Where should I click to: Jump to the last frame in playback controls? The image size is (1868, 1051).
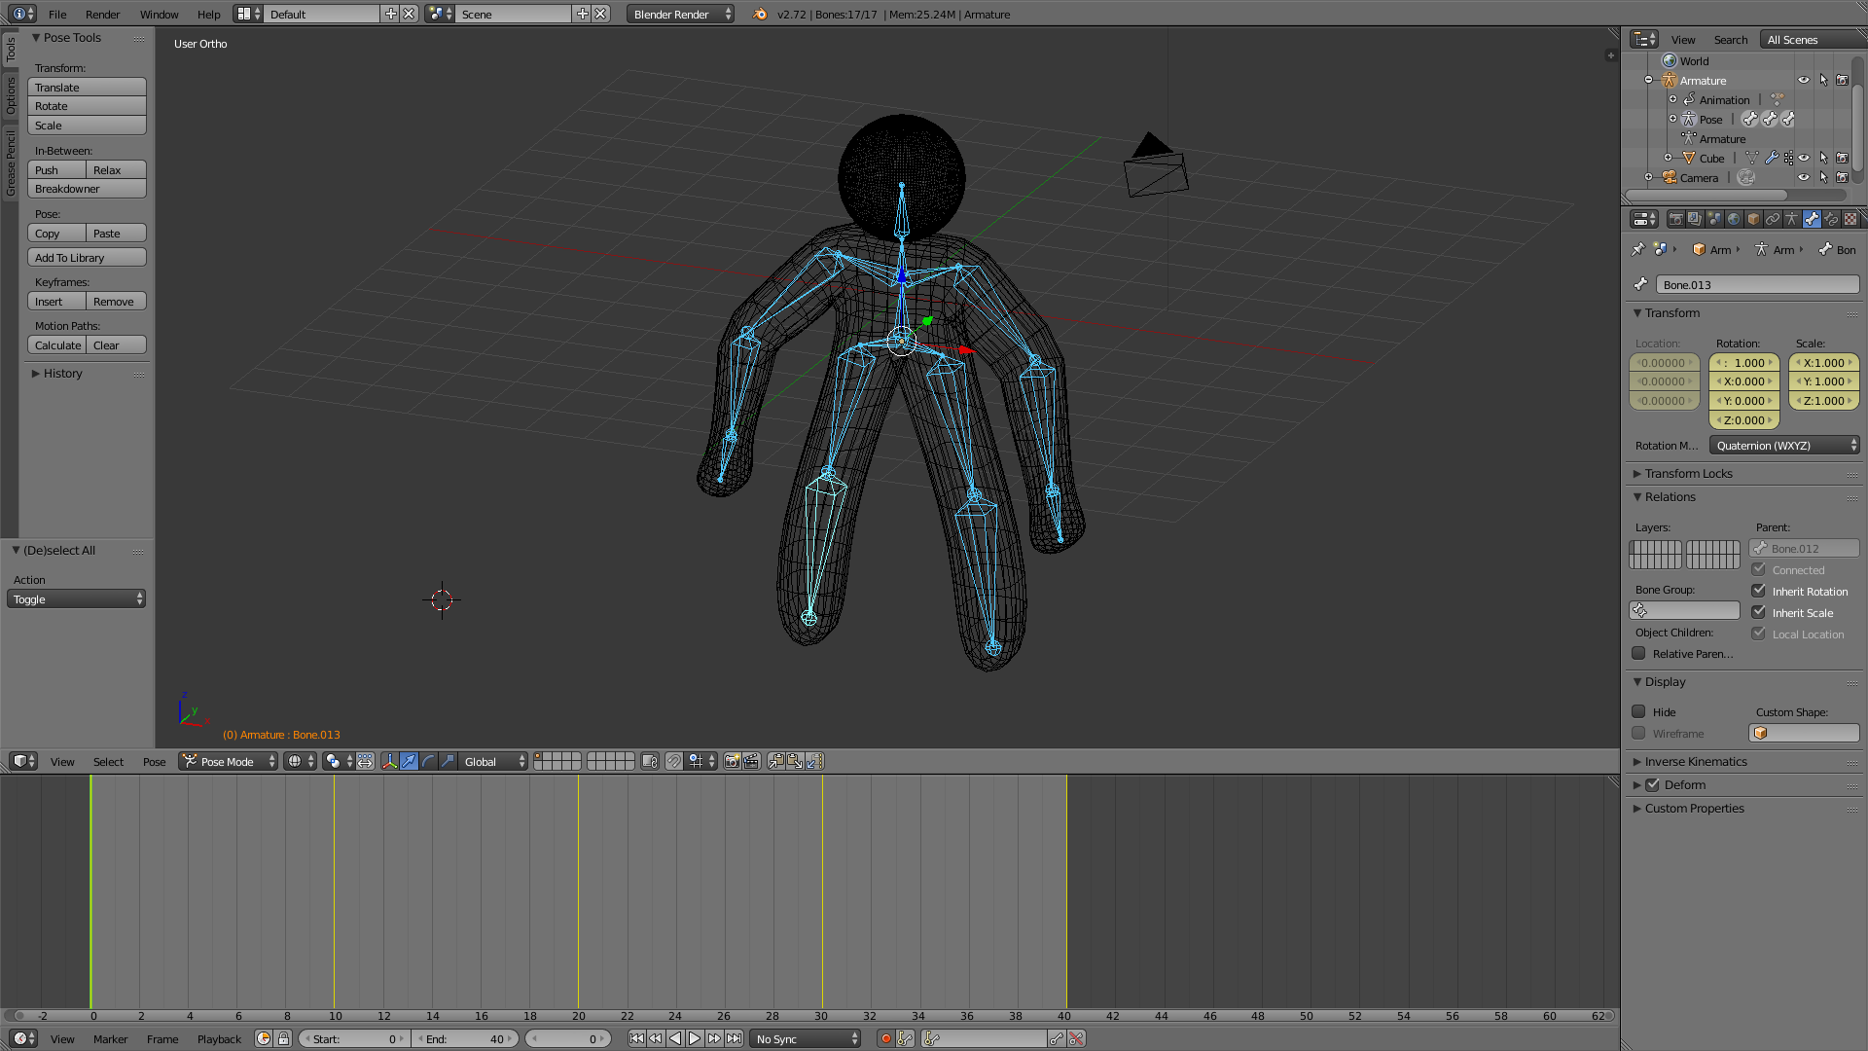tap(735, 1039)
